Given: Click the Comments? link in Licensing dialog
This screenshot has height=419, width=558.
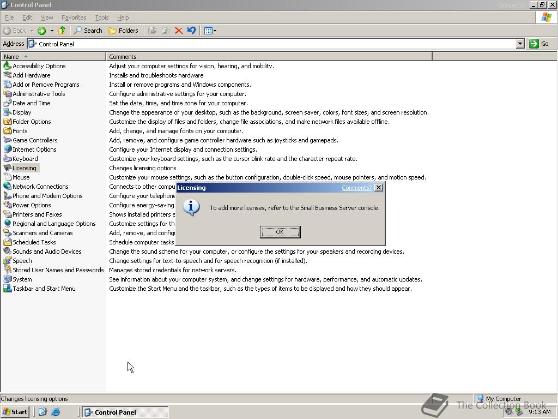Looking at the screenshot, I should (356, 188).
